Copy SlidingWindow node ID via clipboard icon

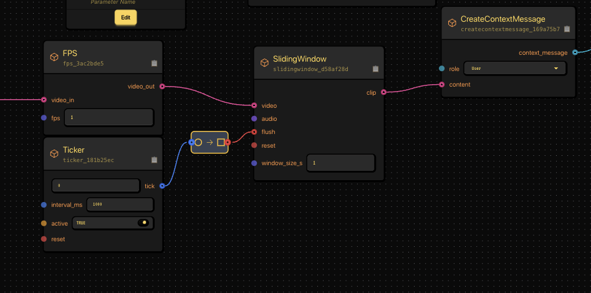click(375, 69)
